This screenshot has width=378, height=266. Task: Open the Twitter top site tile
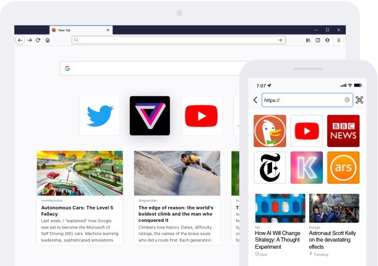[x=99, y=115]
